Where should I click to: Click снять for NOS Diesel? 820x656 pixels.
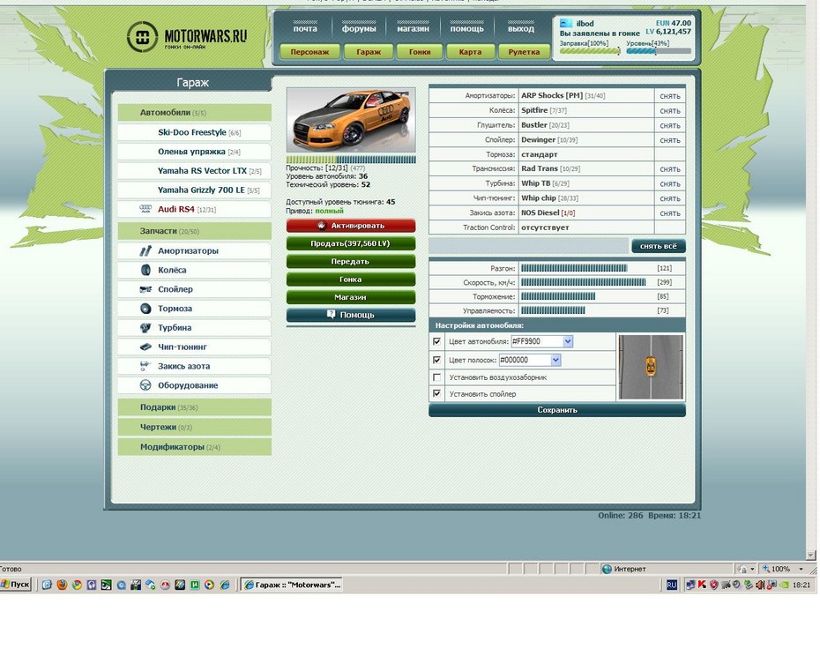670,213
